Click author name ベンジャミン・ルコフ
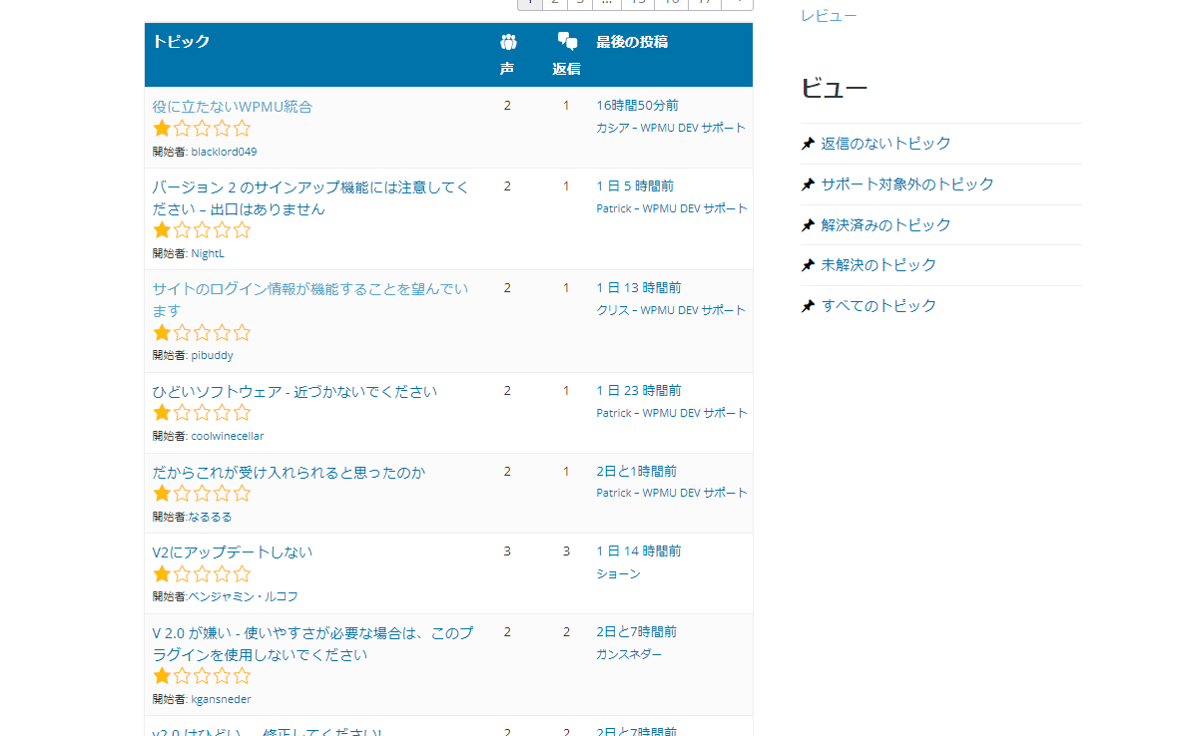1177x736 pixels. click(244, 596)
